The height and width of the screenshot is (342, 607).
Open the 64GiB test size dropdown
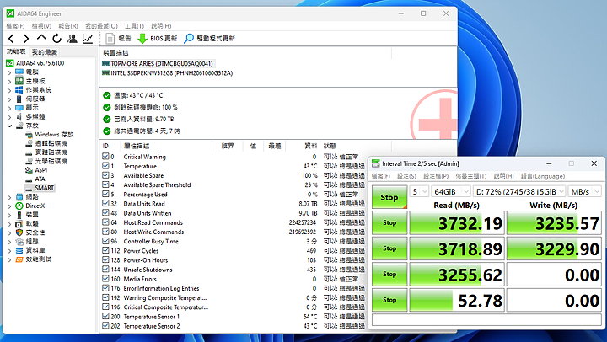tap(450, 191)
